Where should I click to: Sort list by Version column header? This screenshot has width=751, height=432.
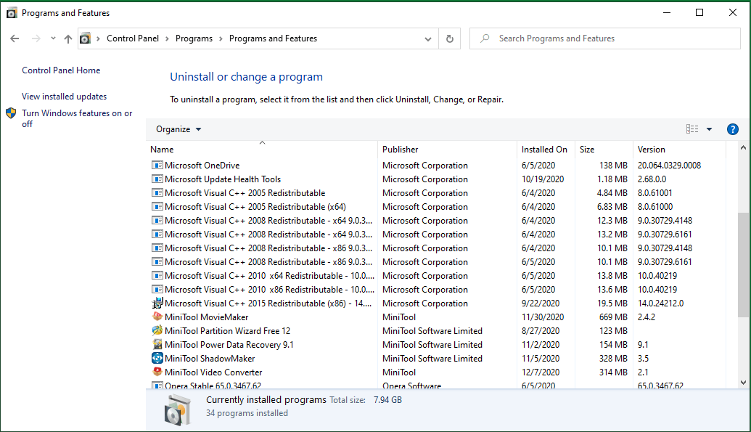[x=680, y=149]
